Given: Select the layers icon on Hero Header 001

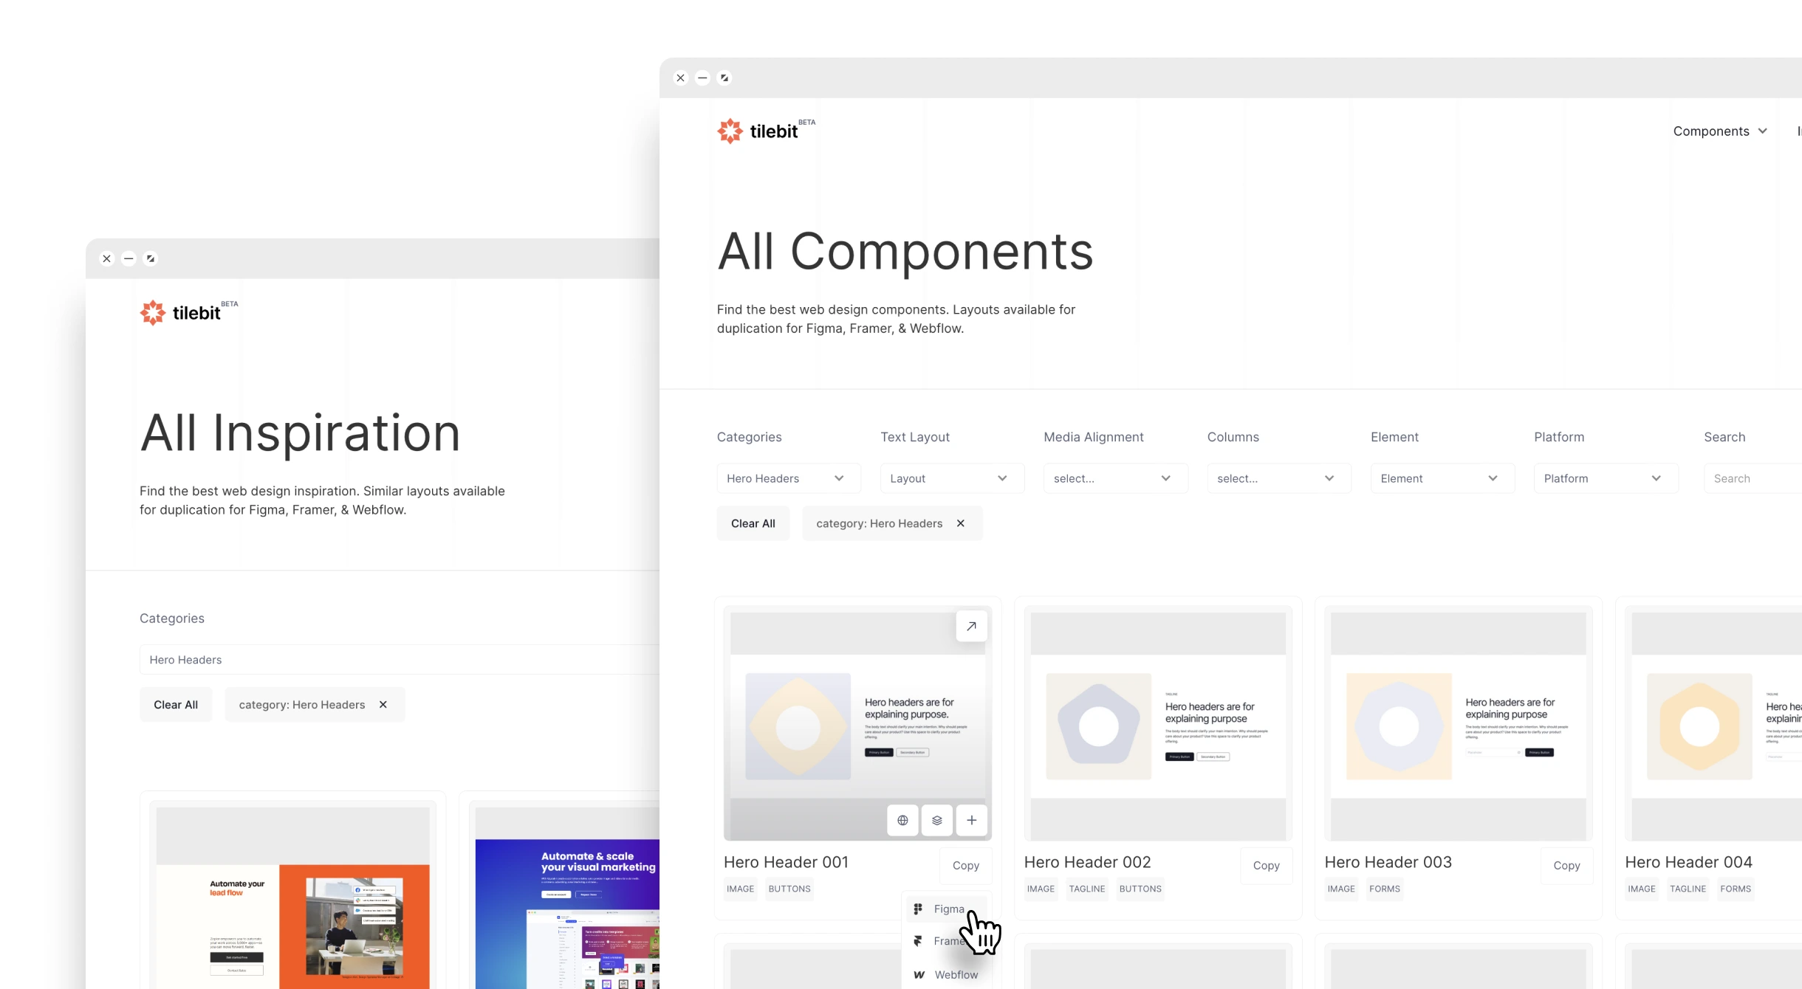Looking at the screenshot, I should 936,820.
